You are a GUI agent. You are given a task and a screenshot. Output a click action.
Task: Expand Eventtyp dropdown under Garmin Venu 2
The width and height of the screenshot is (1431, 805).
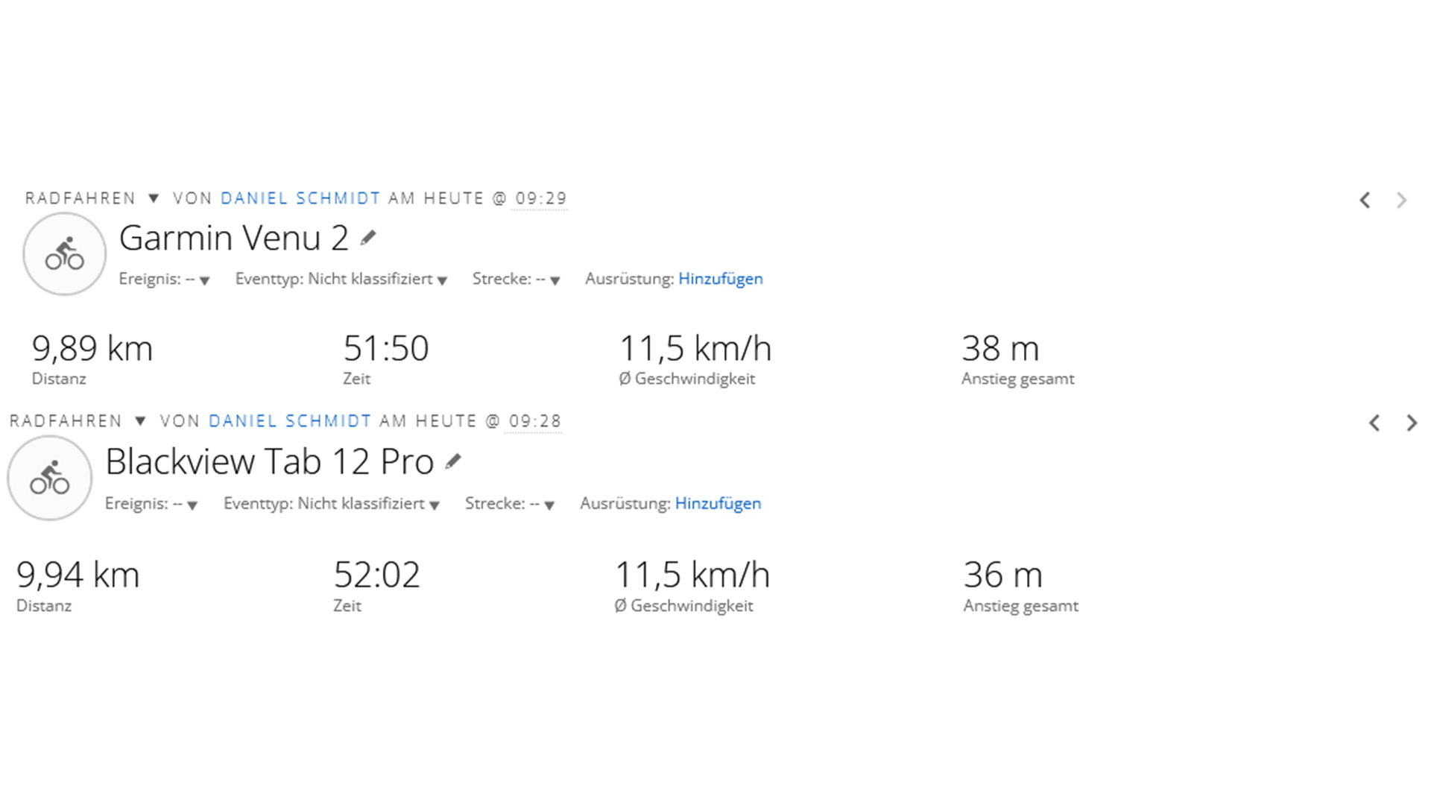(x=442, y=280)
